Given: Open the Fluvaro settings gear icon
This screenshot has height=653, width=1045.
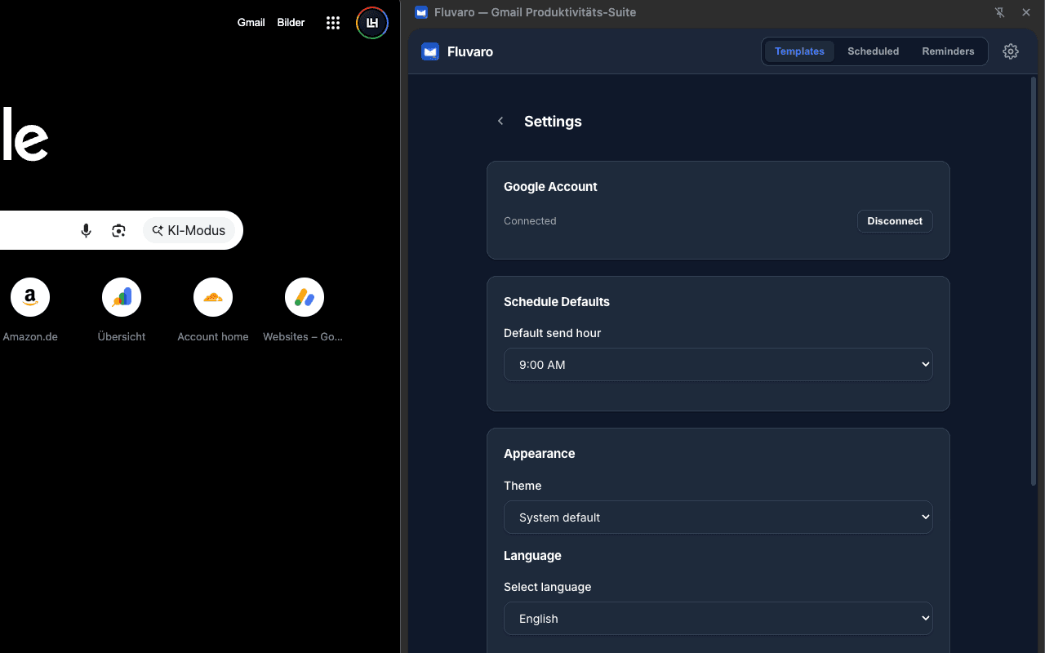Looking at the screenshot, I should pos(1011,51).
